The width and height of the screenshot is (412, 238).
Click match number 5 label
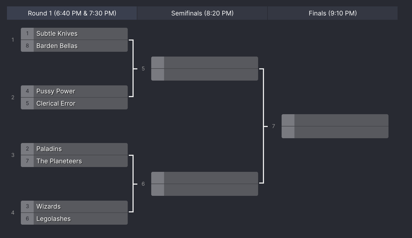[143, 69]
